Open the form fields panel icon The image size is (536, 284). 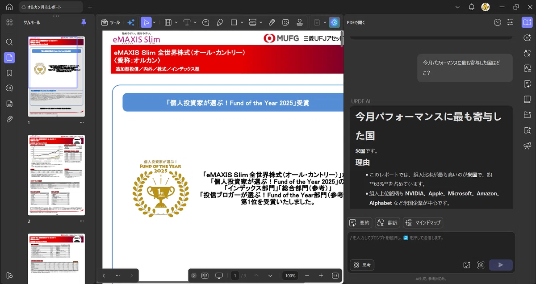coord(9,104)
